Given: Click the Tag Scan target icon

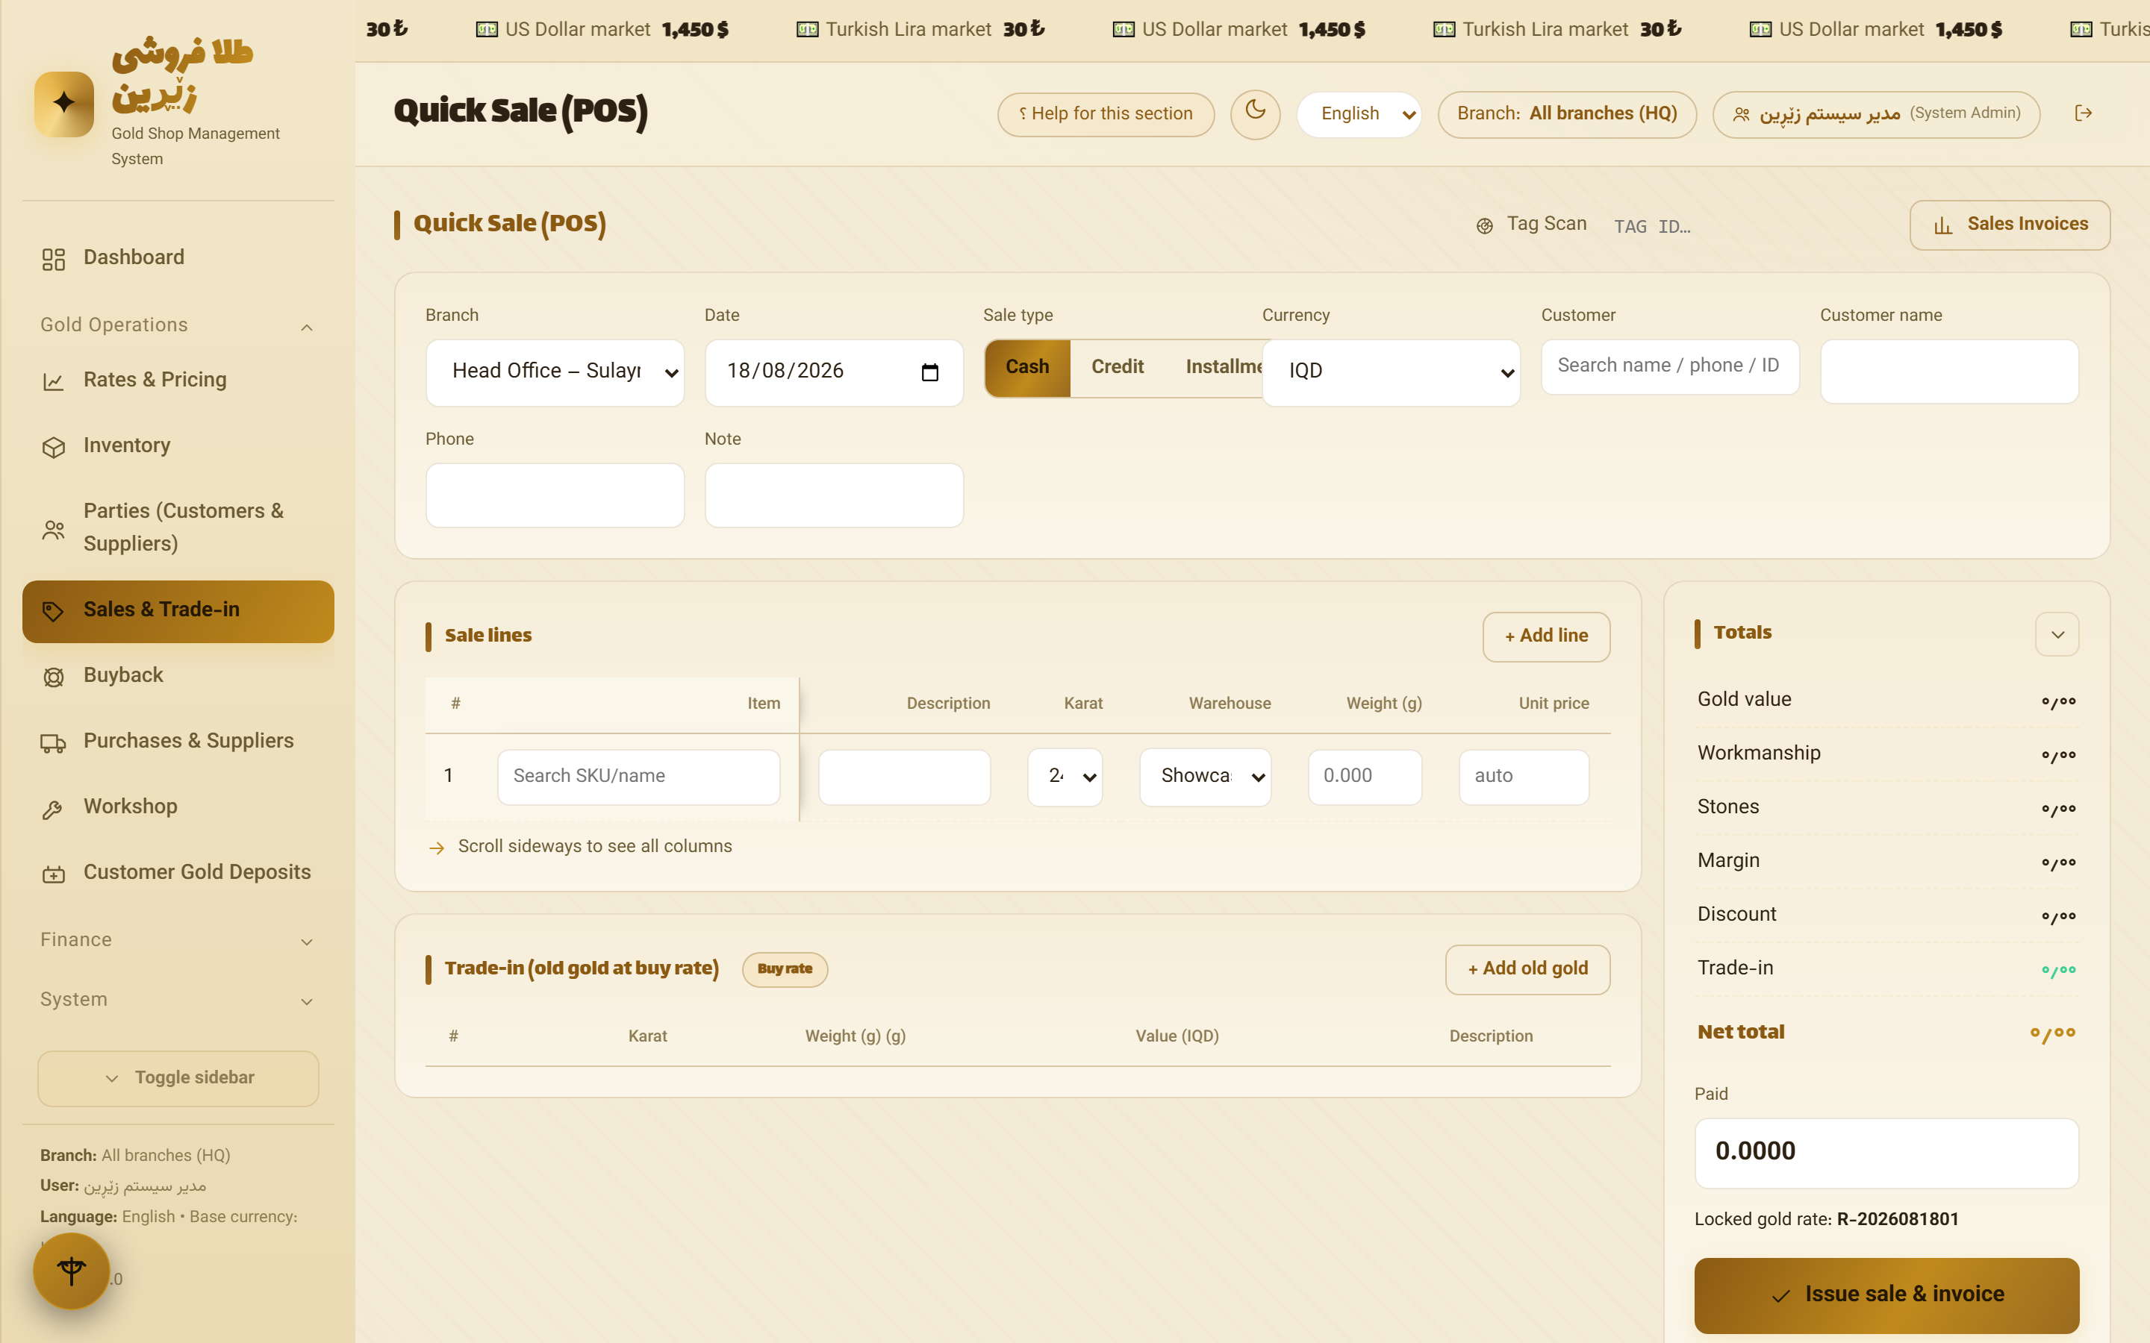Looking at the screenshot, I should [x=1485, y=225].
